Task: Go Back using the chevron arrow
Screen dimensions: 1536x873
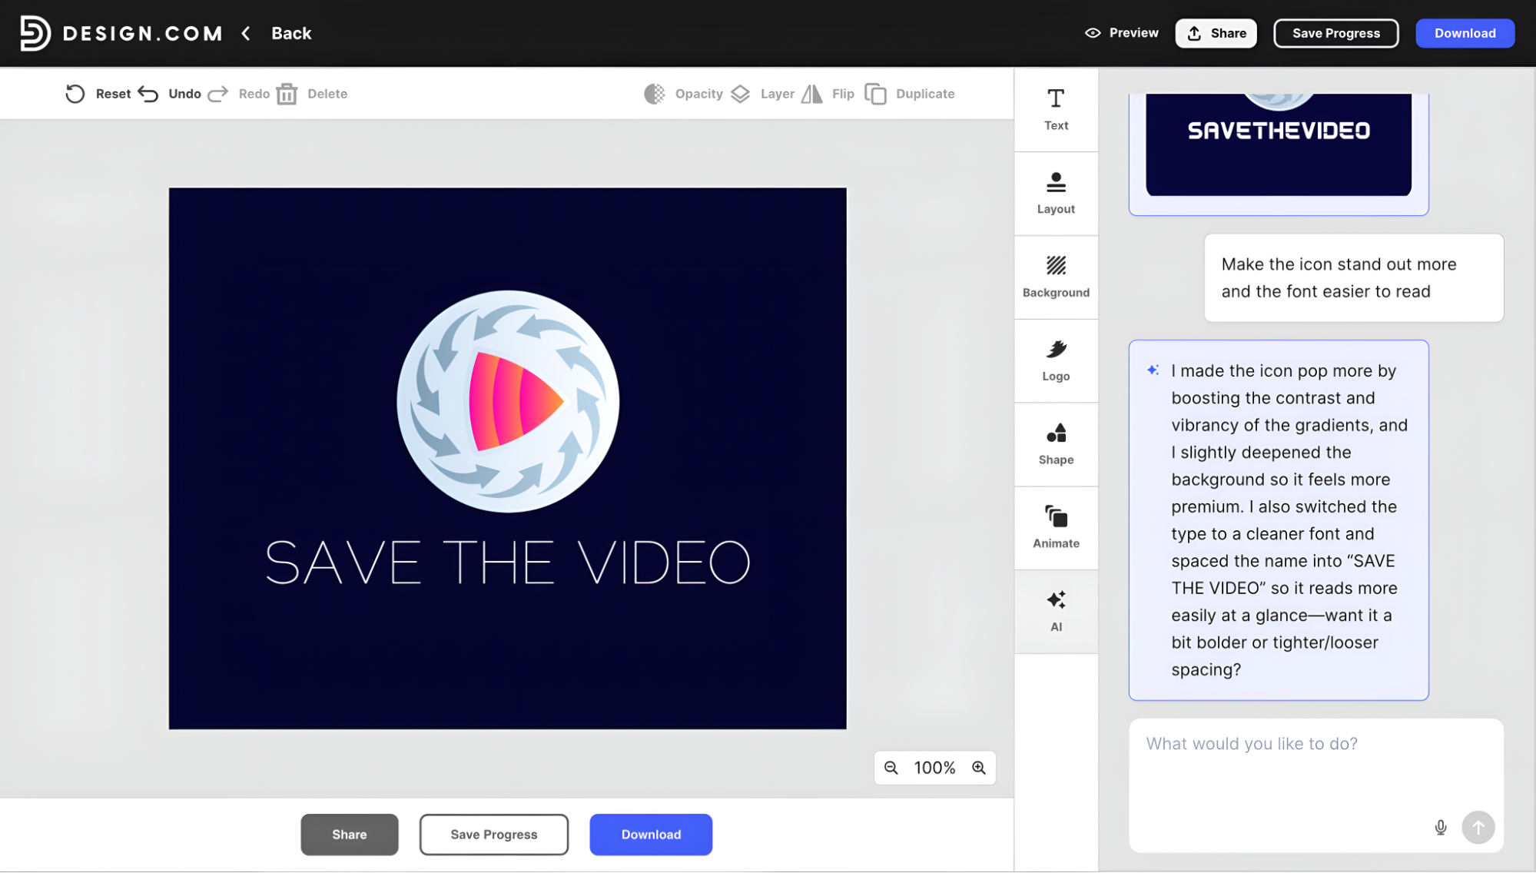Action: pos(246,33)
